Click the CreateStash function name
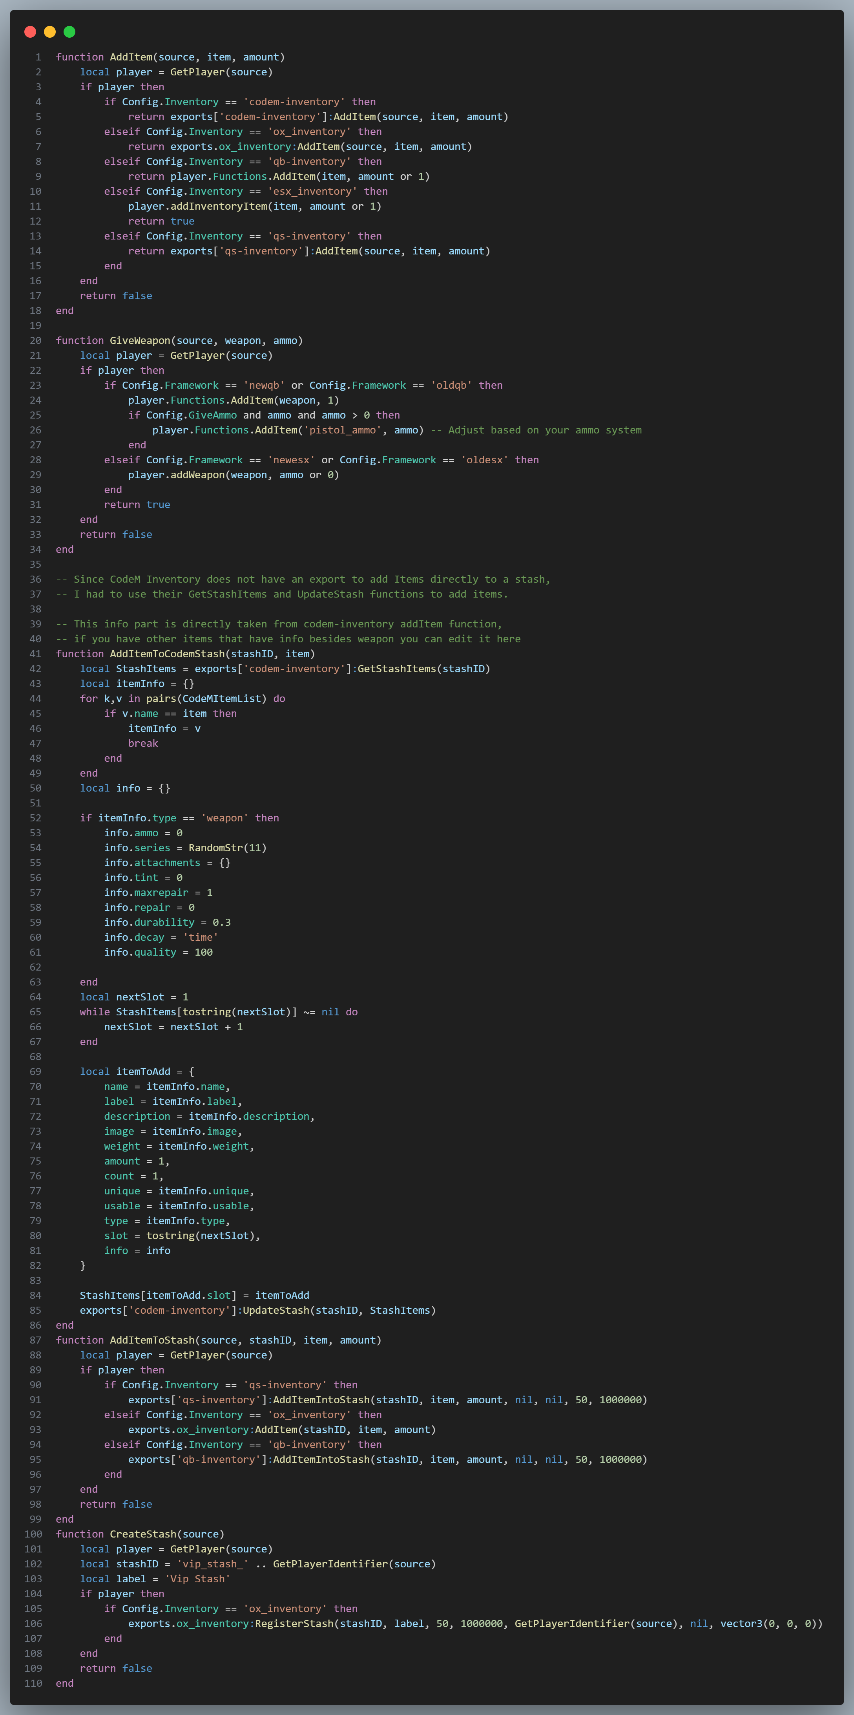 pos(142,1534)
